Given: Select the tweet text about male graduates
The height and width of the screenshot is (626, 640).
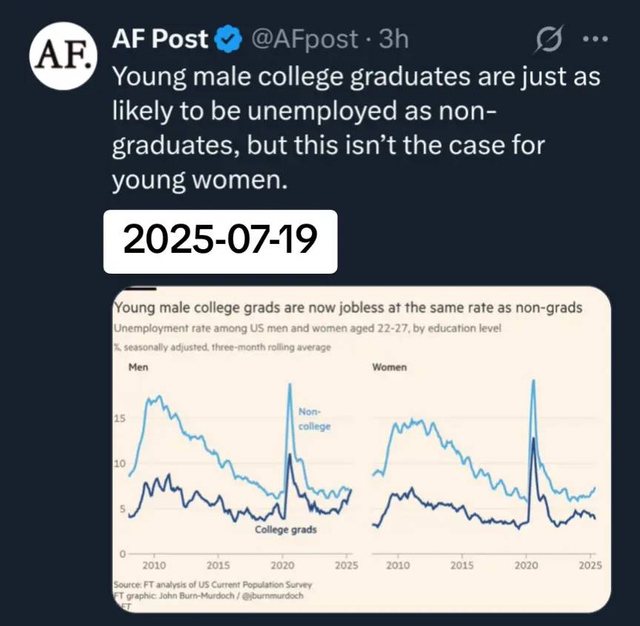Looking at the screenshot, I should [356, 128].
